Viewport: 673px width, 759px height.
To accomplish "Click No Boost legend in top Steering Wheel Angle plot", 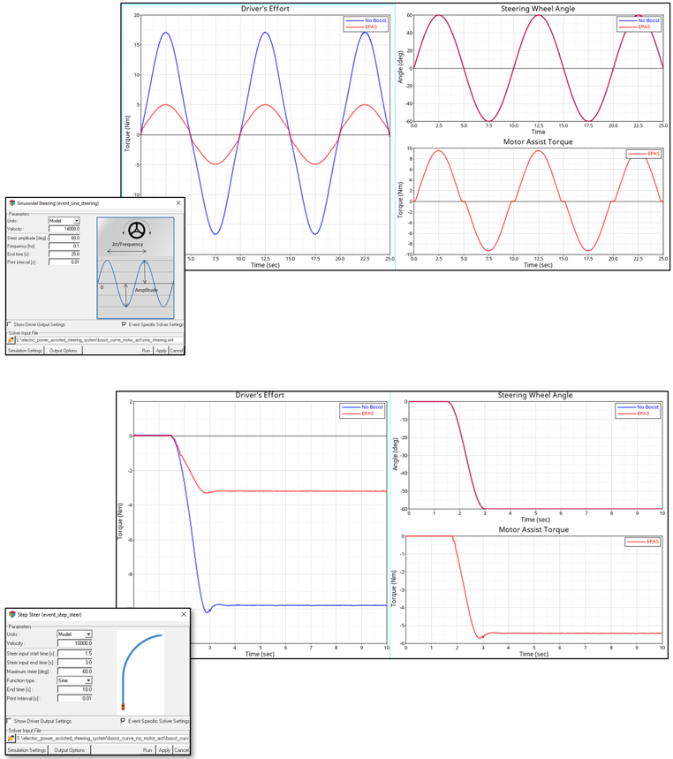I will pyautogui.click(x=639, y=20).
